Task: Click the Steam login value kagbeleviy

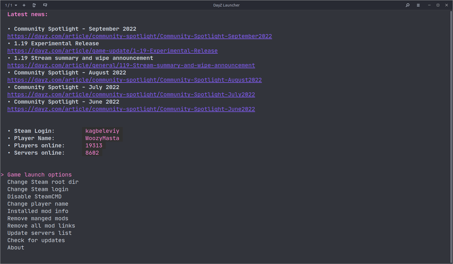Action: (102, 131)
